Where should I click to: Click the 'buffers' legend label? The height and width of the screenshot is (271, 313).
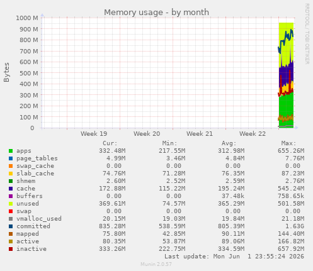tap(30, 196)
